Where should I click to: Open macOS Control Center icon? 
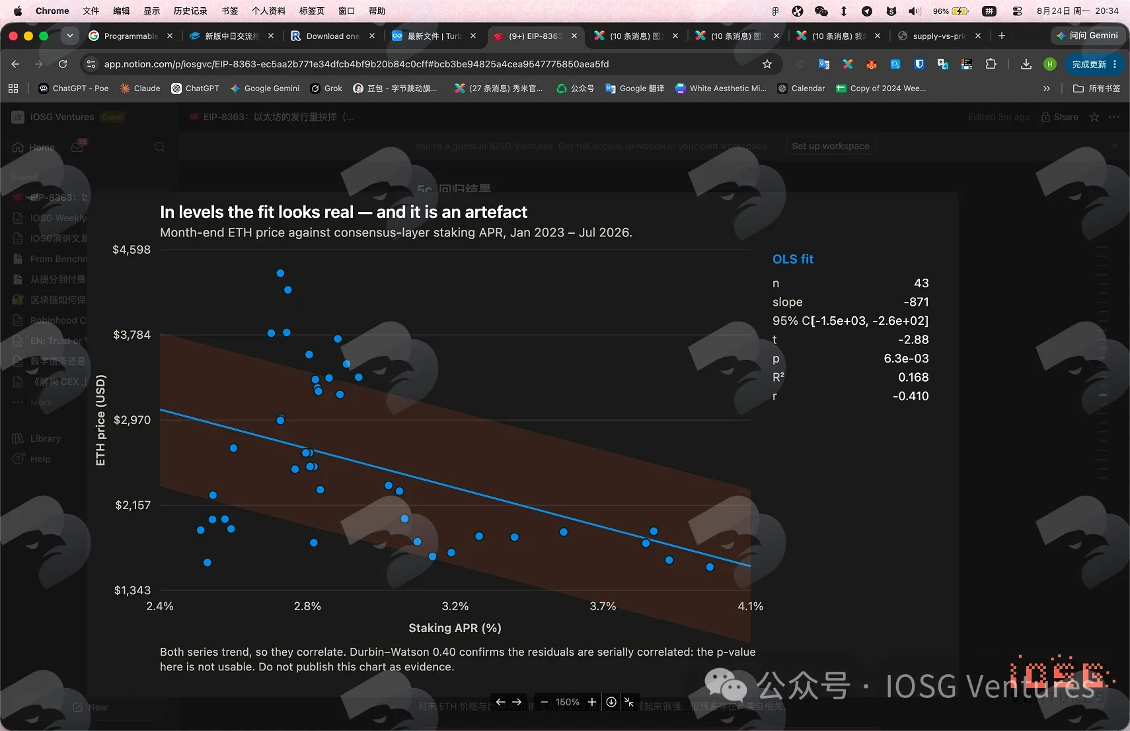pos(1017,11)
